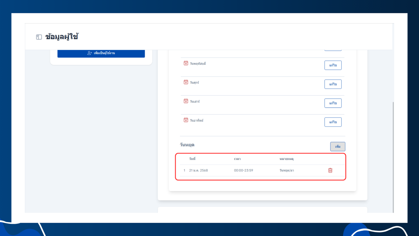Click the วันที่ column header
Viewport: 419px width, 236px height.
(192, 159)
